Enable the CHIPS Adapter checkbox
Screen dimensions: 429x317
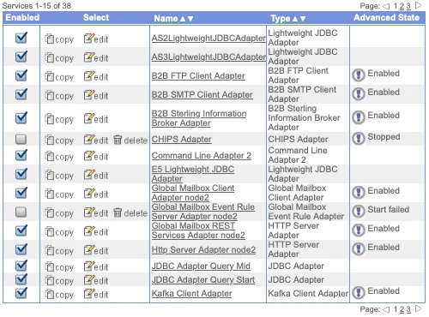pos(21,140)
